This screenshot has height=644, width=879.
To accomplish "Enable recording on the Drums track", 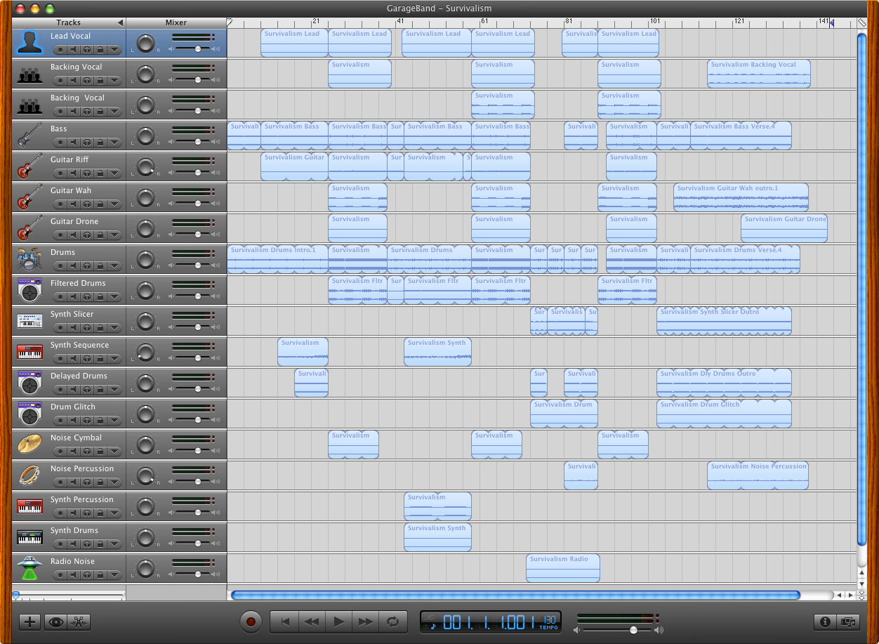I will (60, 266).
